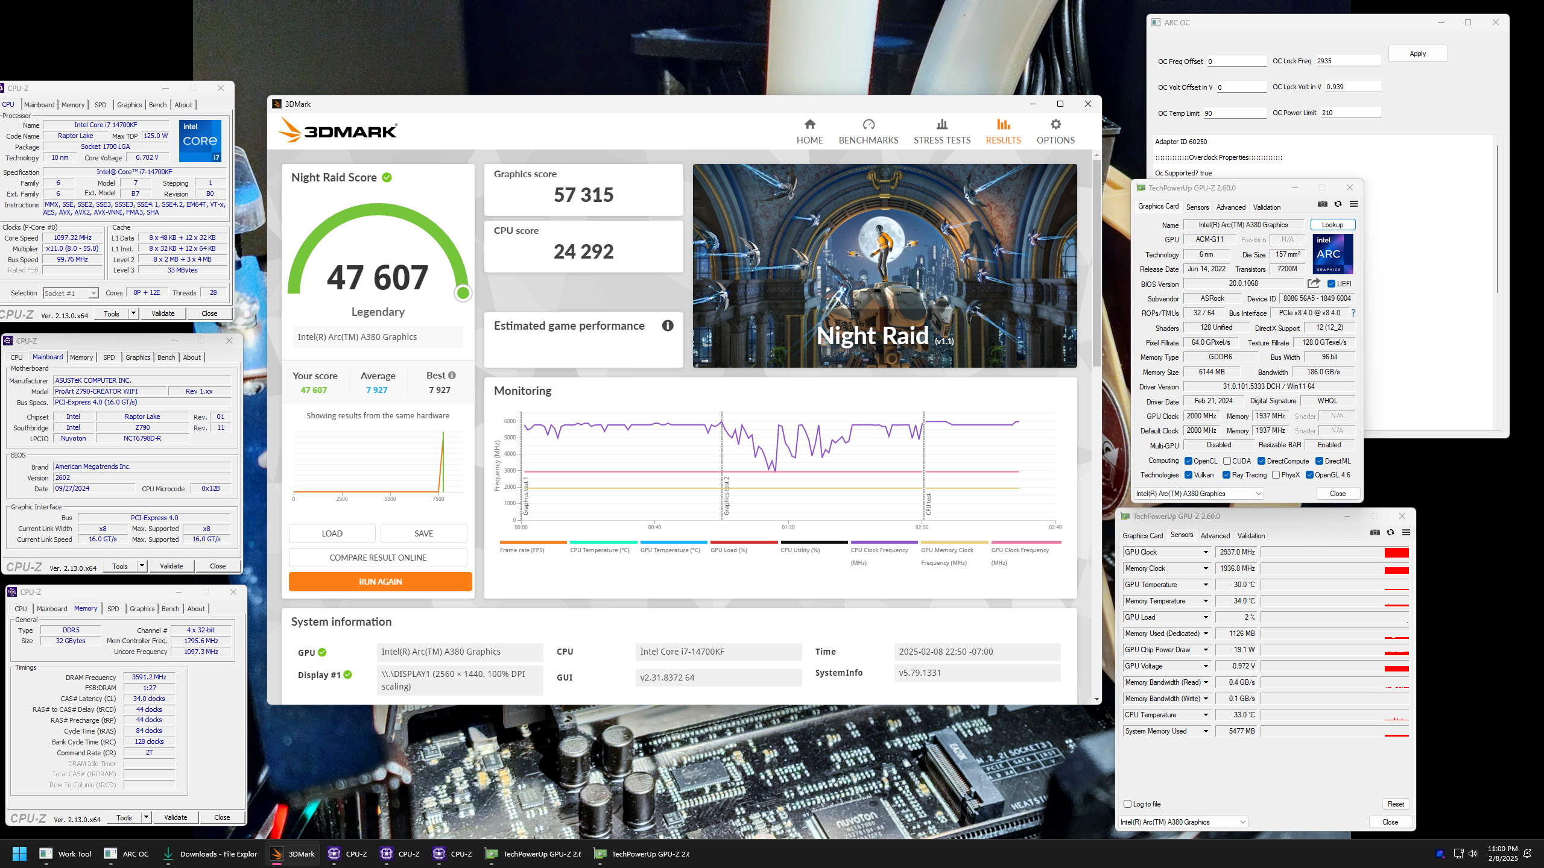Click the camera icon in GPU-Z Sensors window
Viewport: 1544px width, 868px height.
click(x=1375, y=532)
